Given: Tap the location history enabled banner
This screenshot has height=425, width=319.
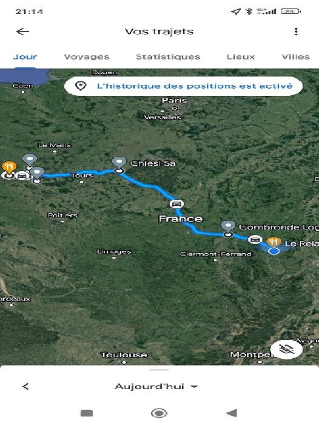Looking at the screenshot, I should click(183, 86).
